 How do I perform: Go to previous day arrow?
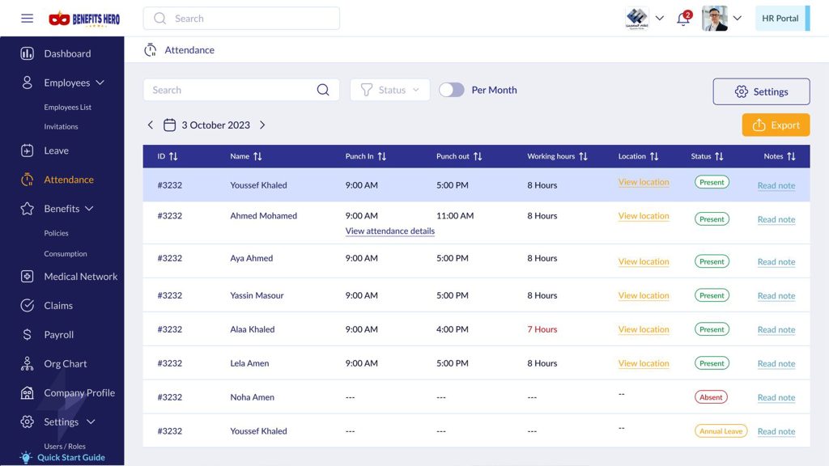pyautogui.click(x=150, y=125)
